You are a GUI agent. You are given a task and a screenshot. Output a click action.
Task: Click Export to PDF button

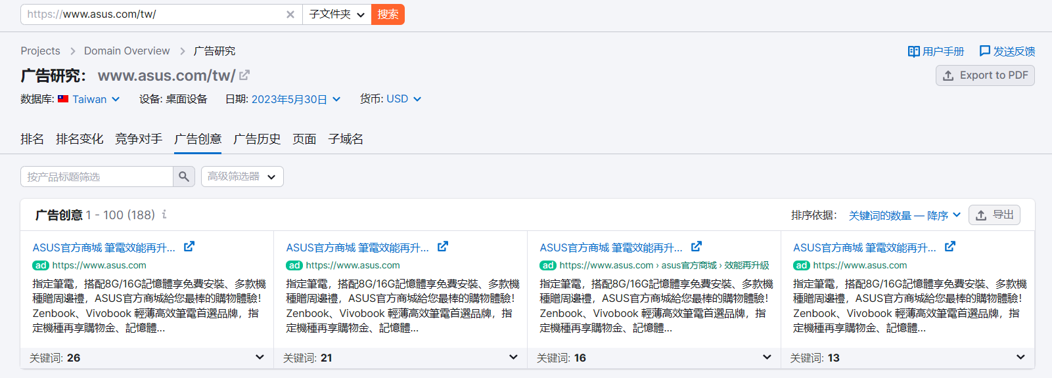point(985,75)
